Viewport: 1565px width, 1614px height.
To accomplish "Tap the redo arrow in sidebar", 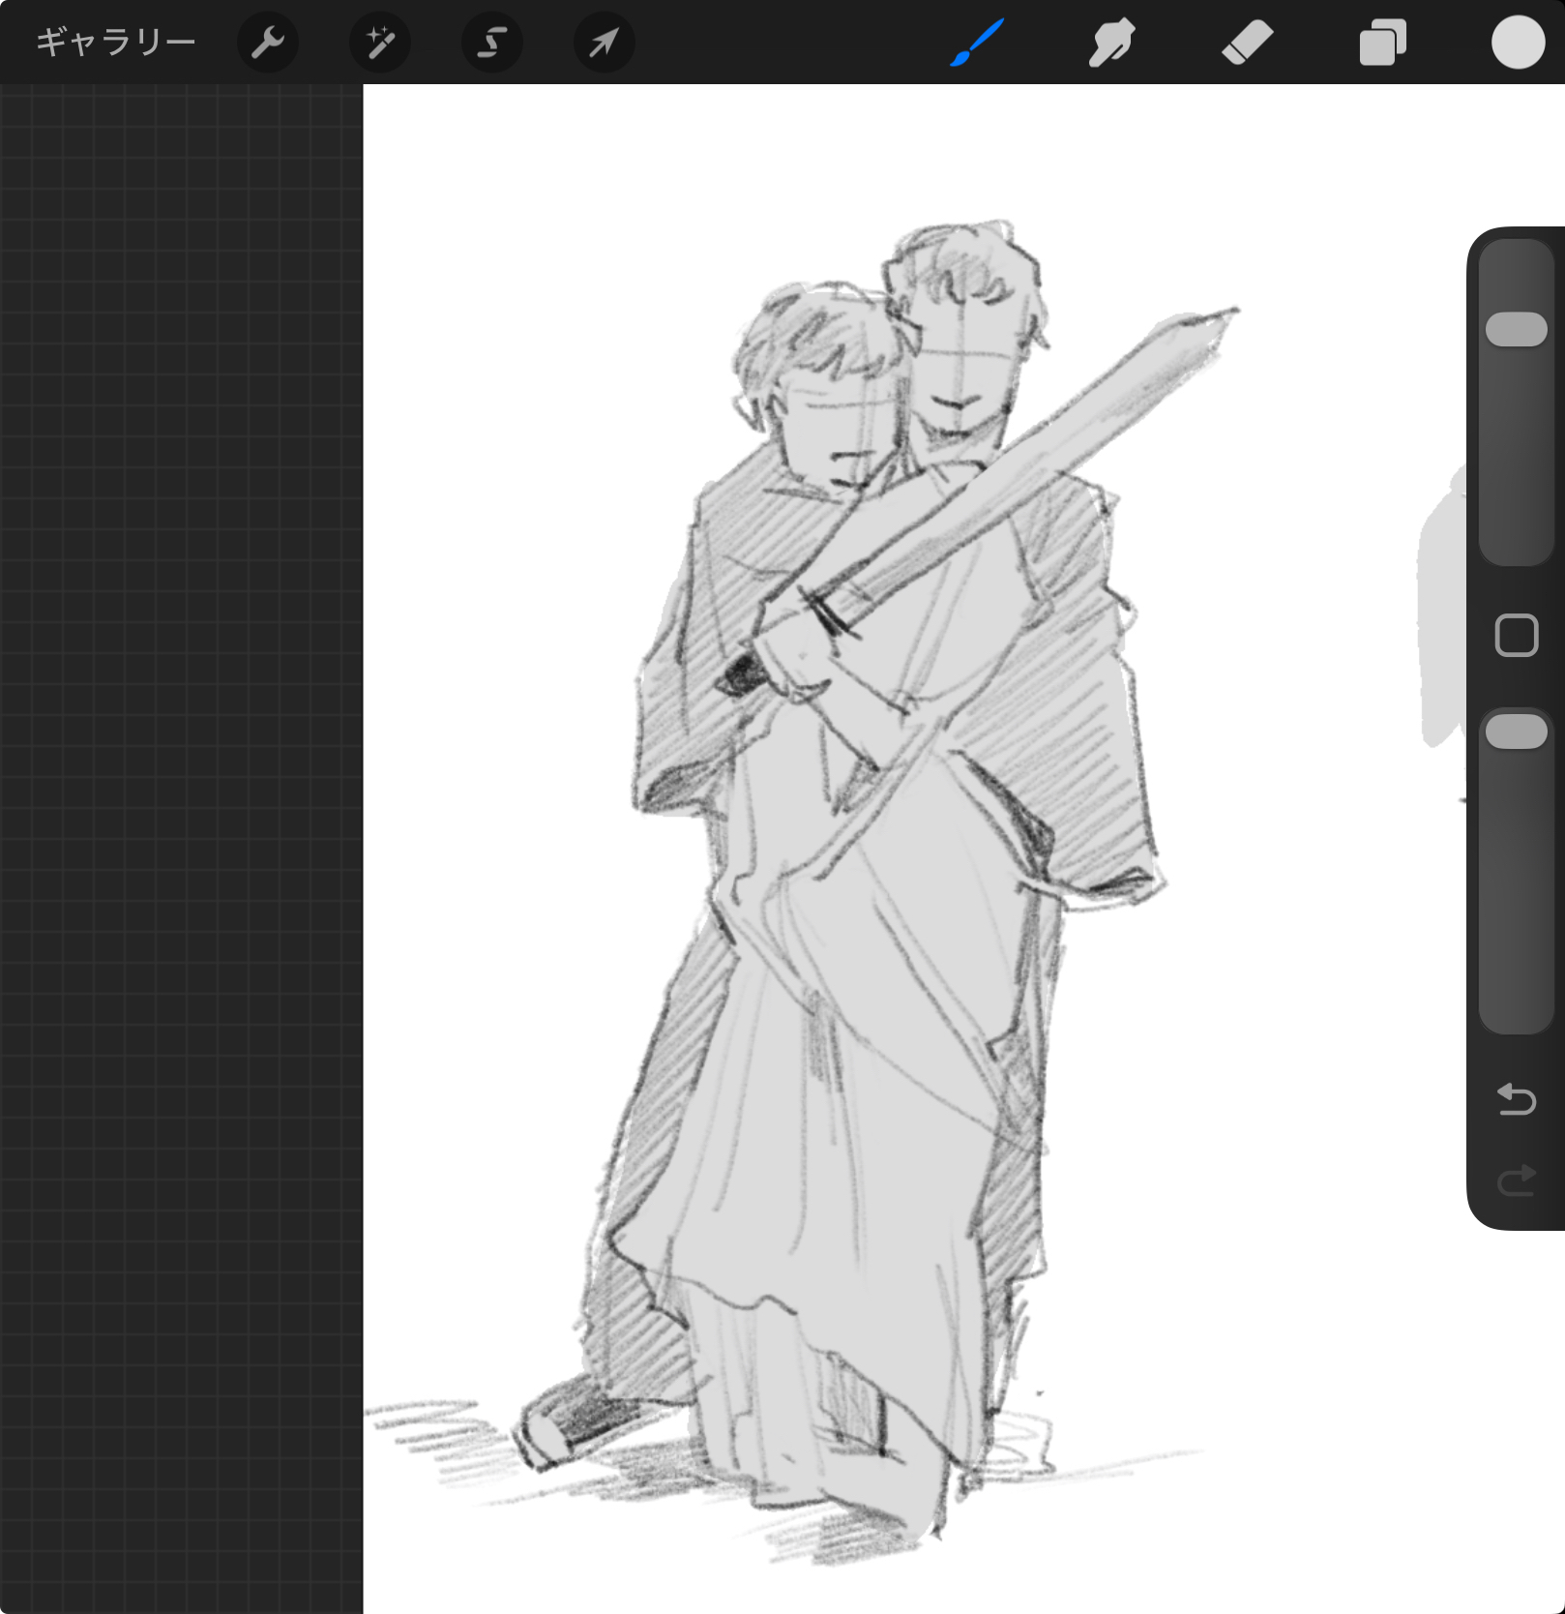I will point(1516,1181).
